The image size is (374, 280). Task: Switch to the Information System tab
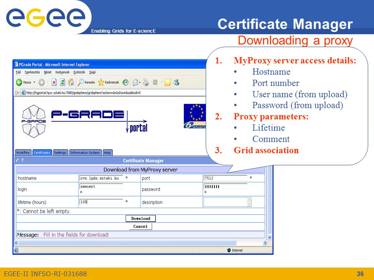85,152
